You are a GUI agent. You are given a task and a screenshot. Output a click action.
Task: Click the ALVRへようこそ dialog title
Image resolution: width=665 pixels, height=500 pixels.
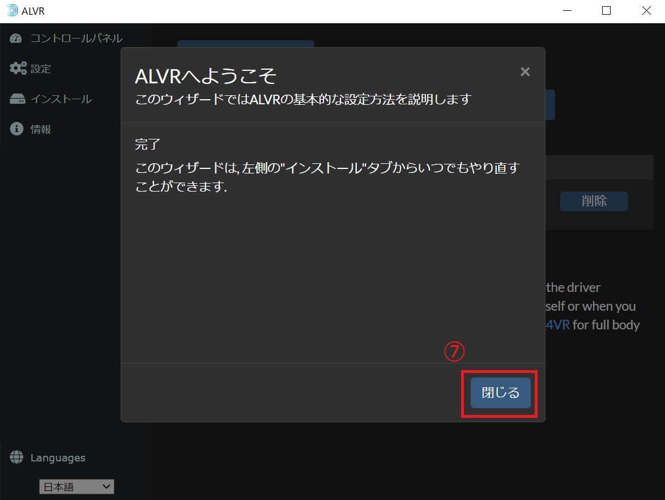[x=206, y=77]
